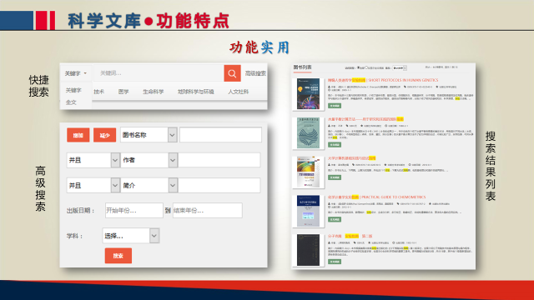Select the 全部 radio option in results header
This screenshot has width=534, height=300.
pos(359,67)
